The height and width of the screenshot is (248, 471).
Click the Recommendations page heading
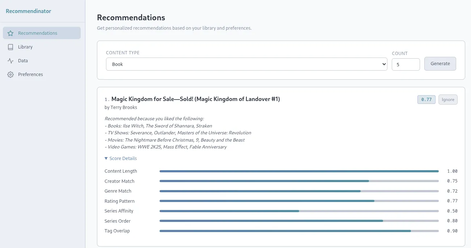[131, 17]
